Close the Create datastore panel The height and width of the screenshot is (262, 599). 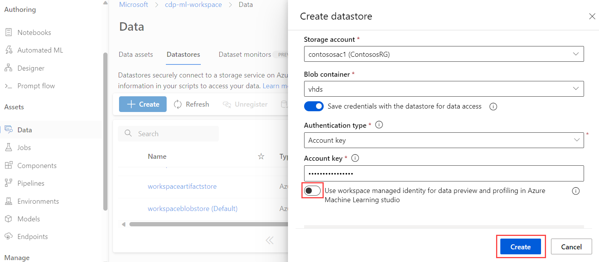click(x=592, y=16)
